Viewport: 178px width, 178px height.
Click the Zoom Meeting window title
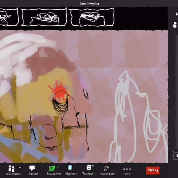pyautogui.click(x=89, y=4)
